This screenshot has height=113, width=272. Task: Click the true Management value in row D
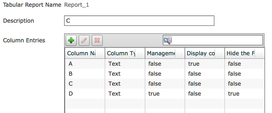tap(154, 94)
